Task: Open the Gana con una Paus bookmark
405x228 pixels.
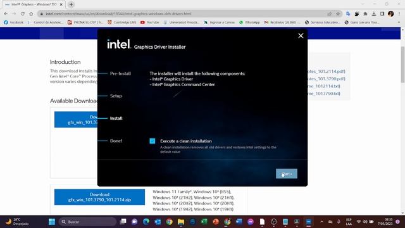Action: pos(362,23)
